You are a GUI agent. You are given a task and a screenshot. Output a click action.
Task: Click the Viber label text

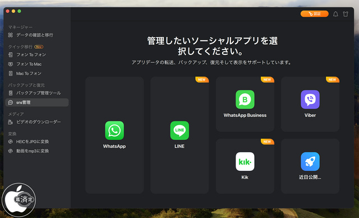point(310,115)
